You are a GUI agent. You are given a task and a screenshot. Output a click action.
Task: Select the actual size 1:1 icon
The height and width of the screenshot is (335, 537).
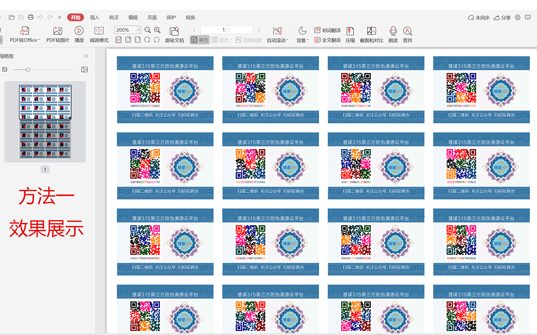(119, 40)
